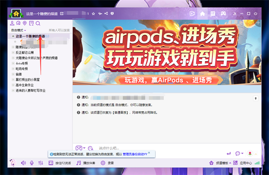Open the airpods game promotion banner
269x175 pixels.
[167, 52]
